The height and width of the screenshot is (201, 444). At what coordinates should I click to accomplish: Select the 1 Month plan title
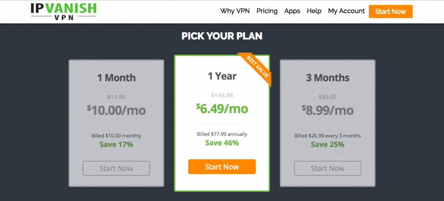116,78
